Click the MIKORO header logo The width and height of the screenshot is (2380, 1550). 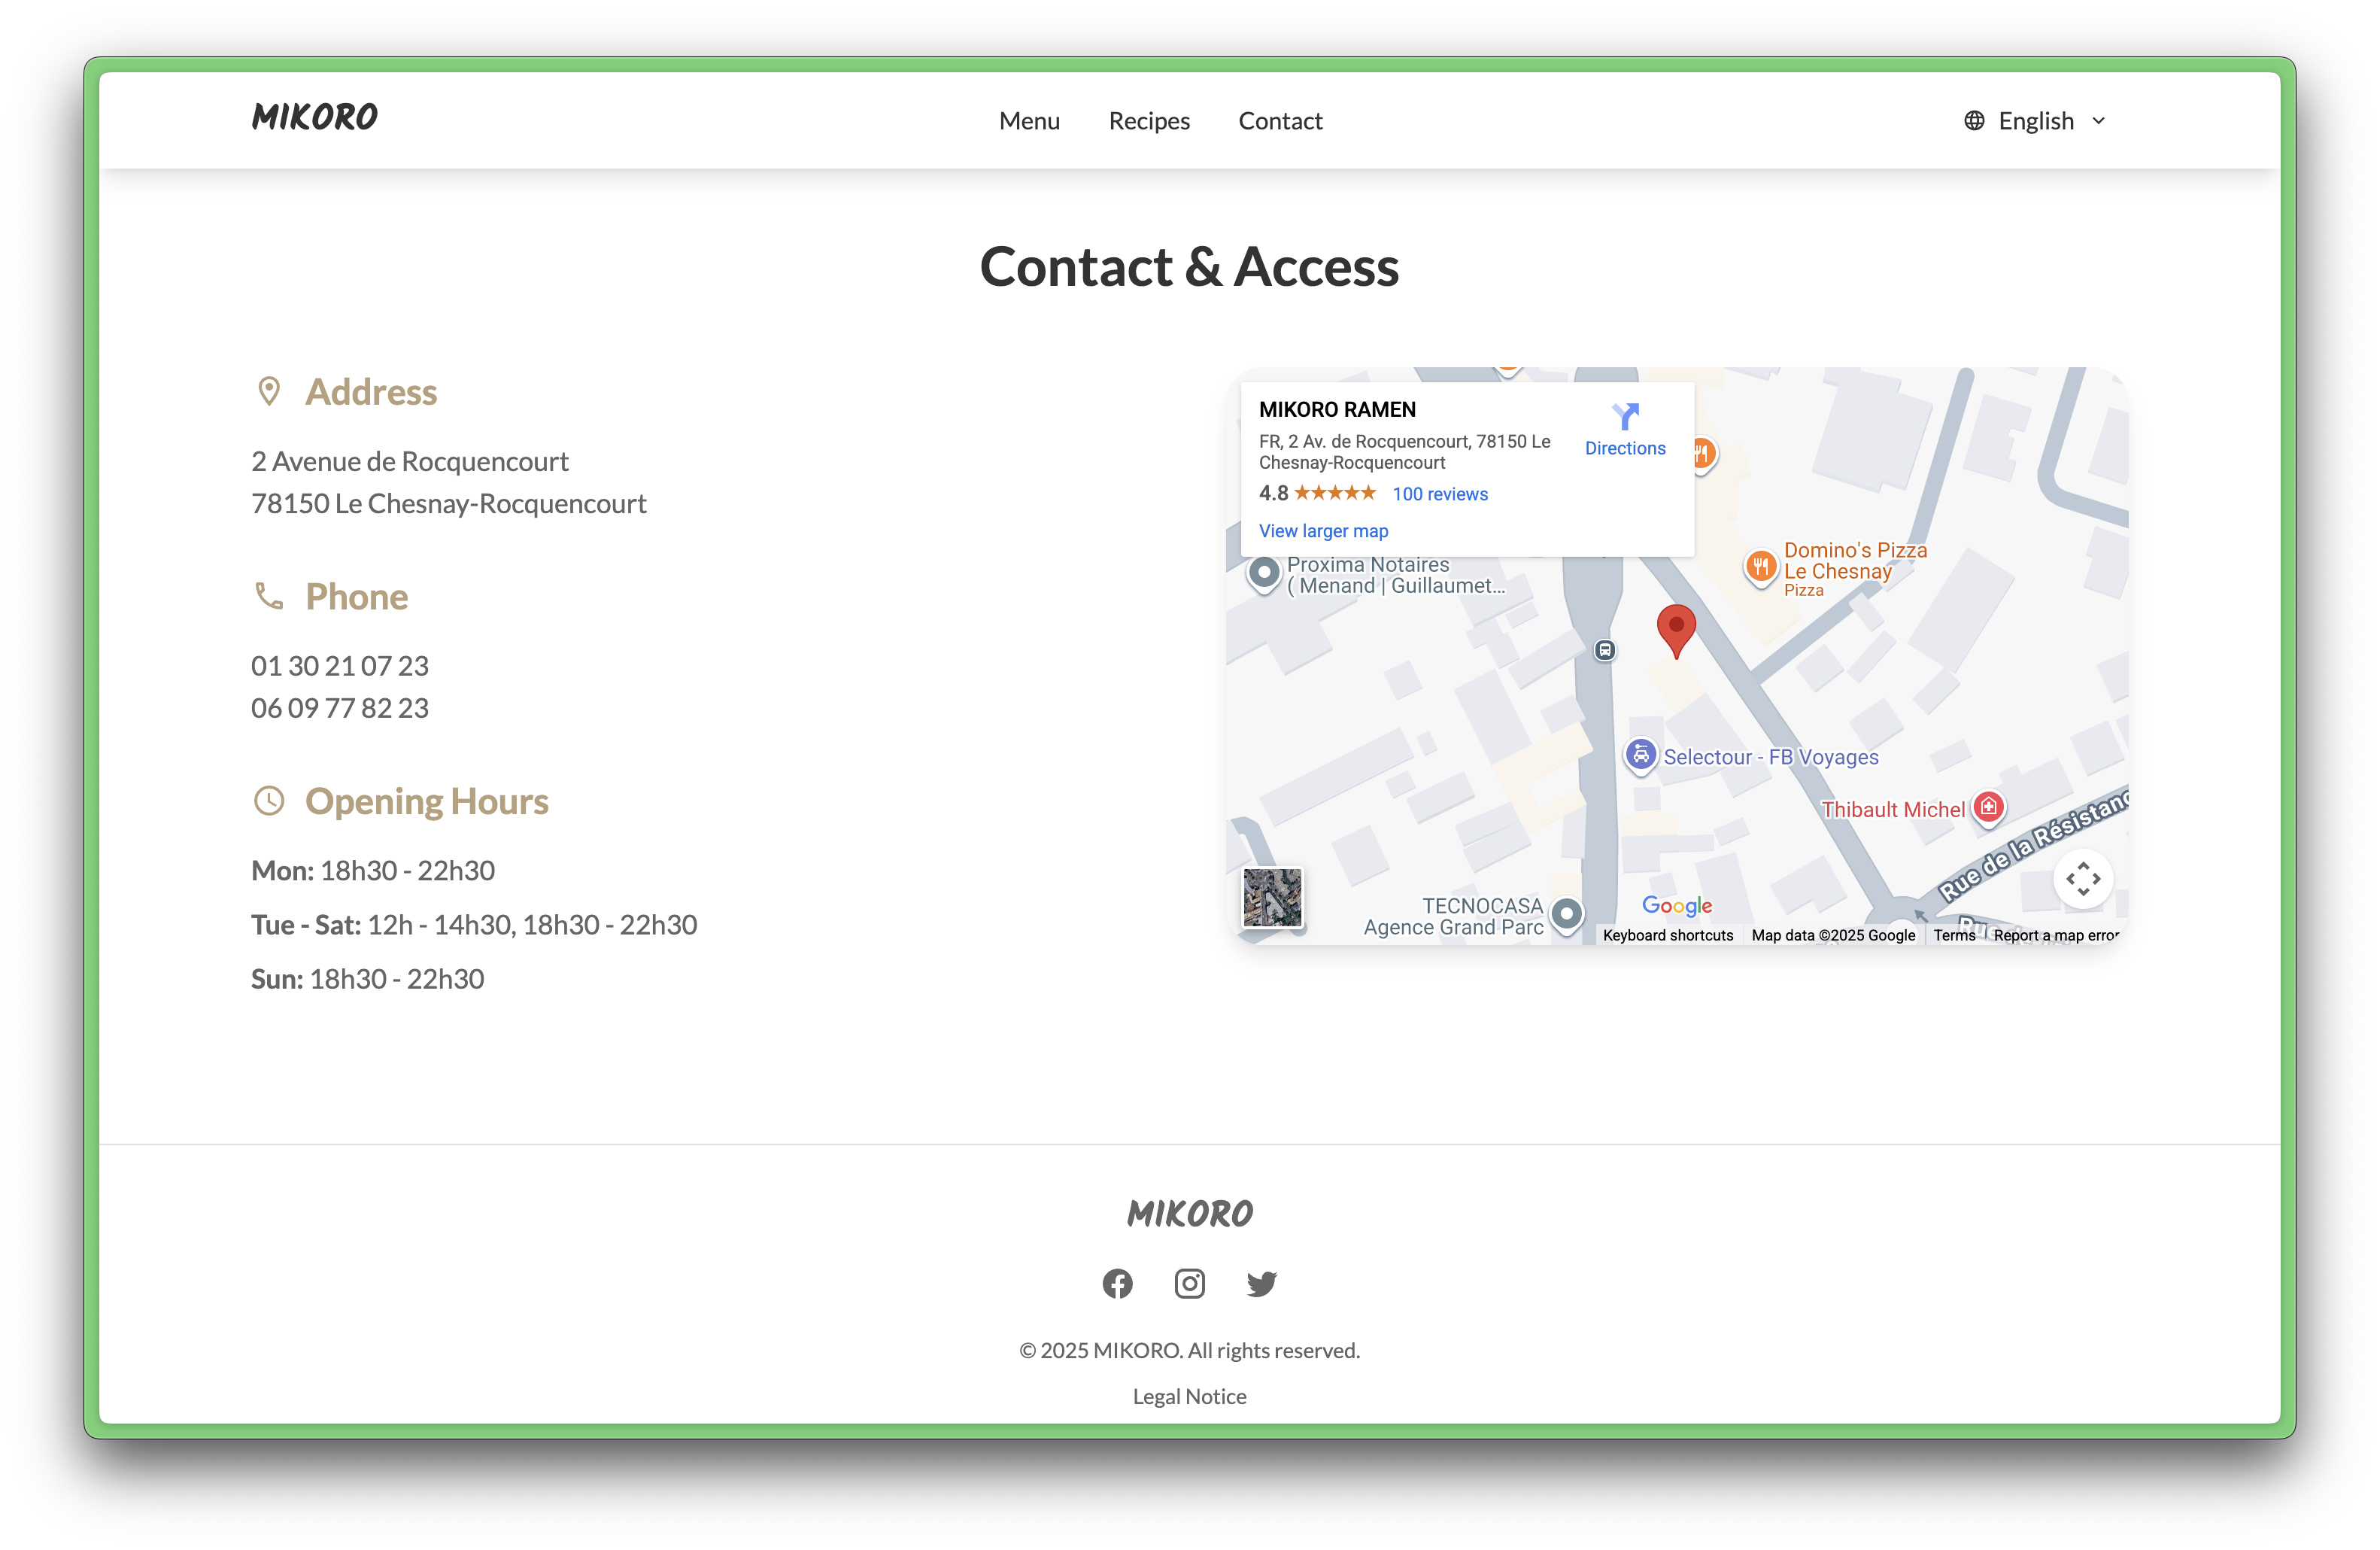315,117
